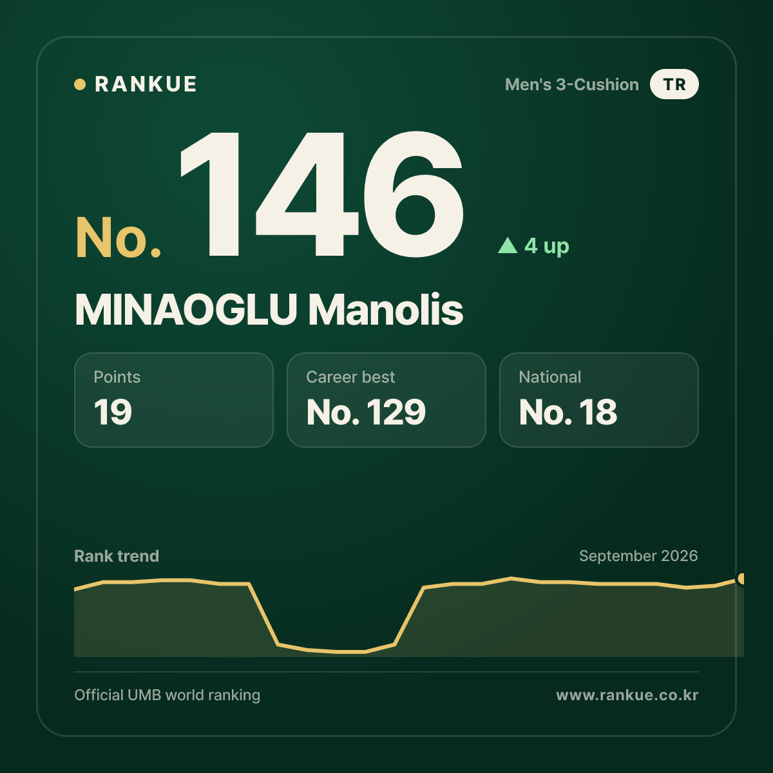This screenshot has width=773, height=773.
Task: Click the big rank number 146
Action: click(x=322, y=195)
